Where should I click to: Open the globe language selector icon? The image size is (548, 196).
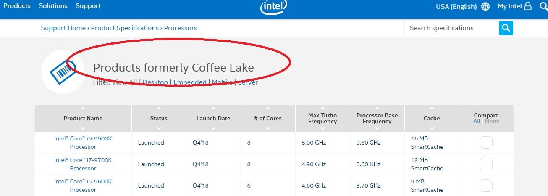(x=485, y=6)
